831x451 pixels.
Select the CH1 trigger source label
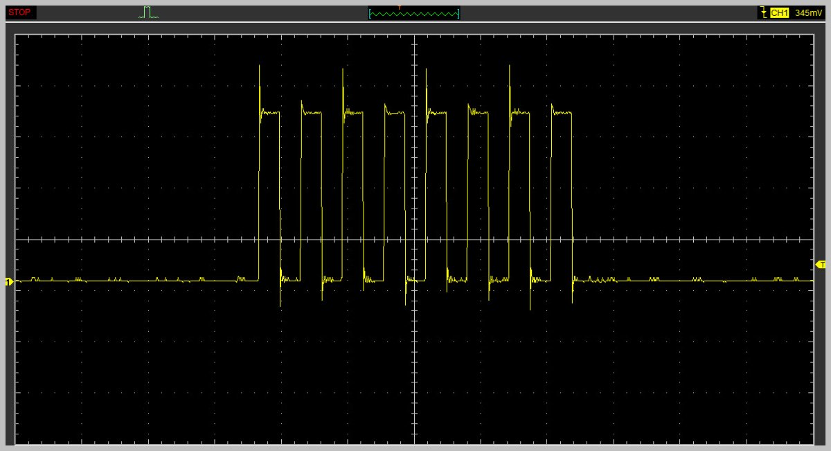click(x=780, y=12)
